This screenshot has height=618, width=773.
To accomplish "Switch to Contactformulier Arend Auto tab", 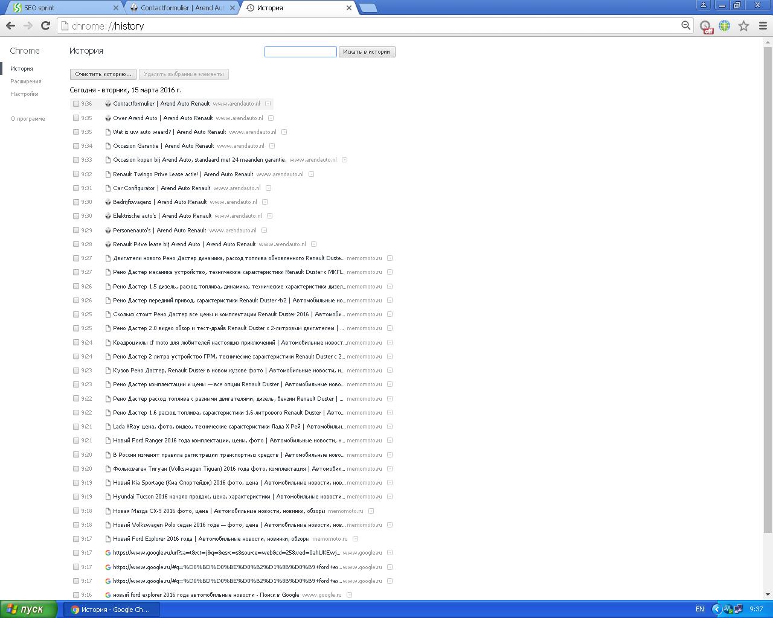I will coord(182,8).
